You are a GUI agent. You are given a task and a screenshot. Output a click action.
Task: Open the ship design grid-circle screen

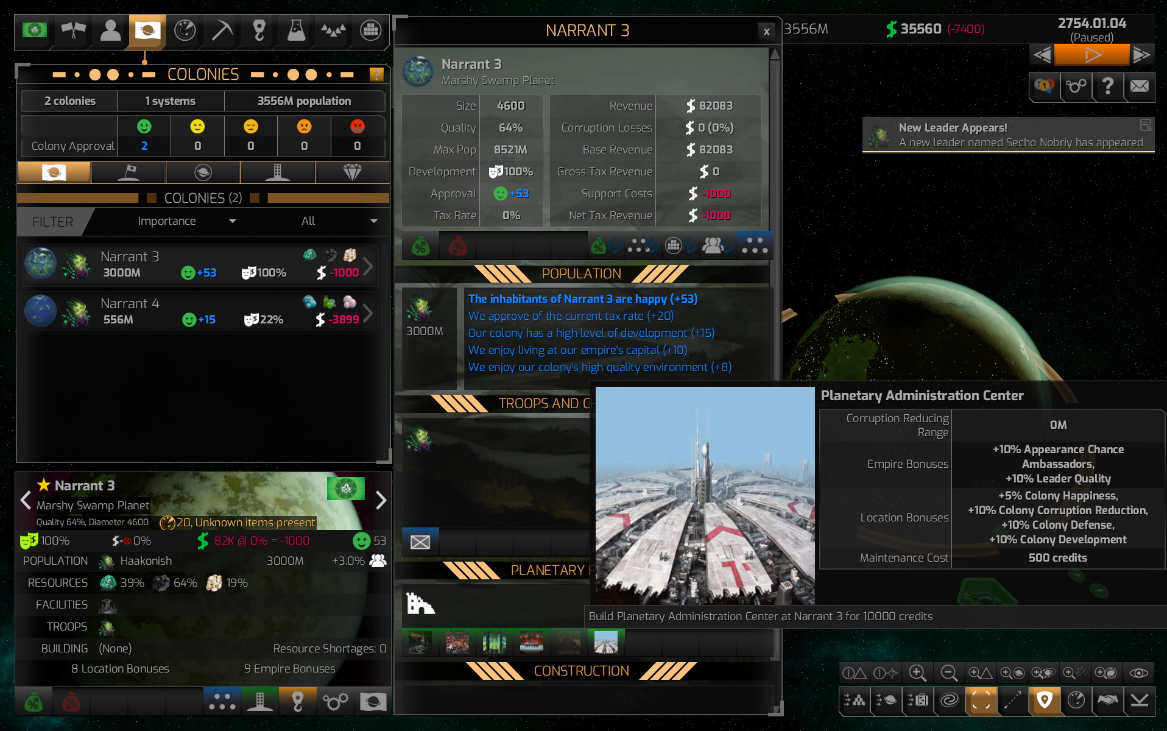370,30
